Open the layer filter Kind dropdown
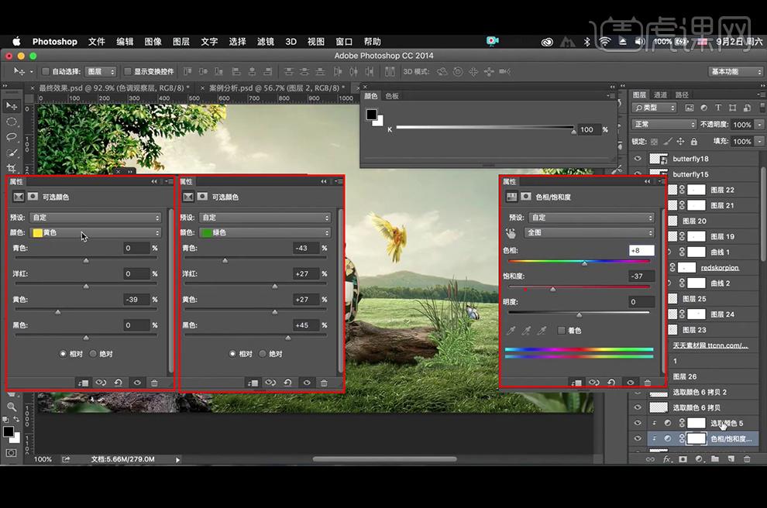Image resolution: width=767 pixels, height=508 pixels. point(654,108)
